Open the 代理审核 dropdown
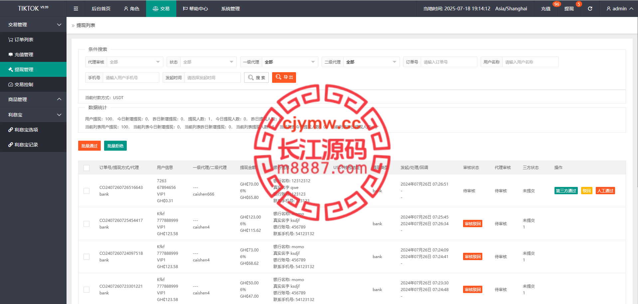This screenshot has width=638, height=304. tap(135, 62)
